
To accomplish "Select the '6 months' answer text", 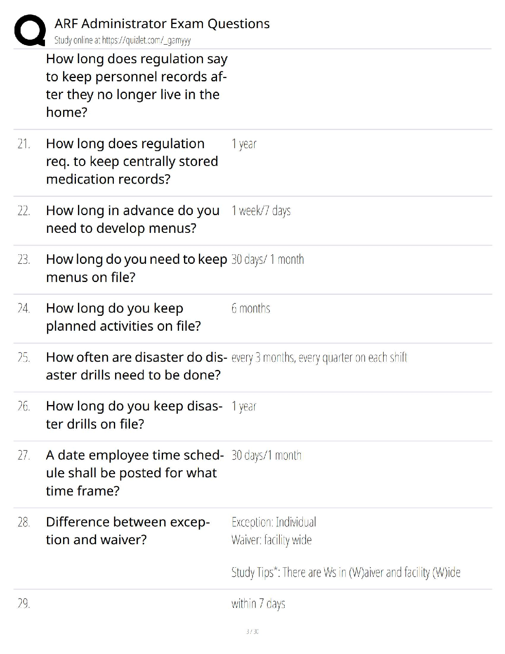I will tap(251, 308).
